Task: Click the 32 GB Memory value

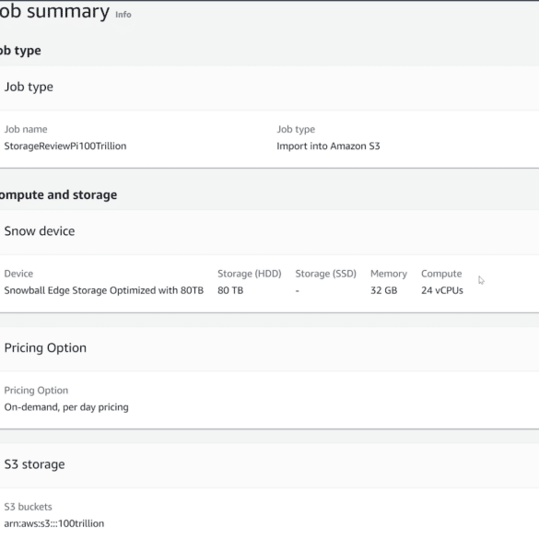Action: [383, 290]
